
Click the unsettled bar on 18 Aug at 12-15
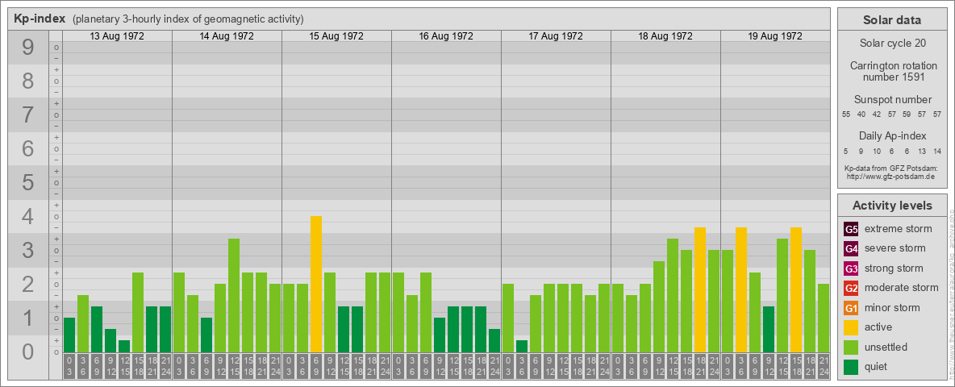673,295
